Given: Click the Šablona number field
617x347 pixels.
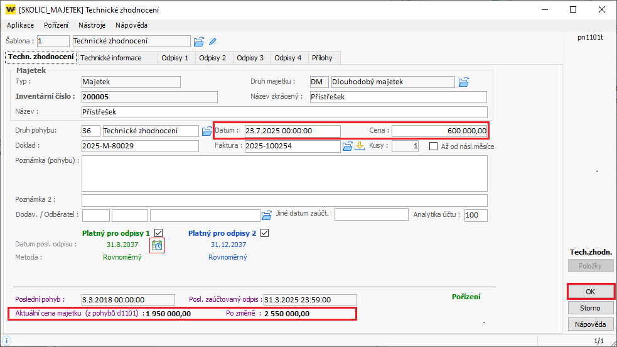Looking at the screenshot, I should tap(53, 41).
